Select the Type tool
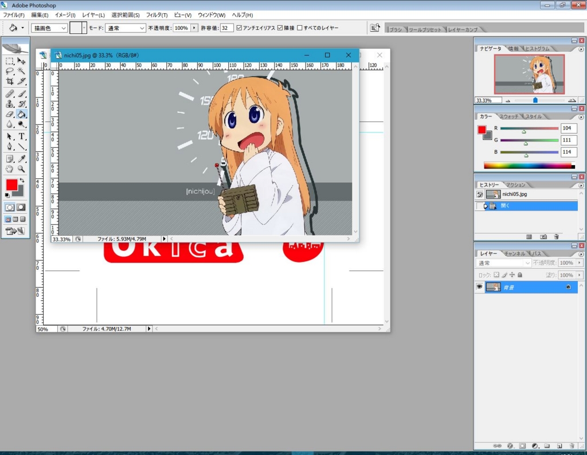The height and width of the screenshot is (455, 587). pyautogui.click(x=21, y=136)
